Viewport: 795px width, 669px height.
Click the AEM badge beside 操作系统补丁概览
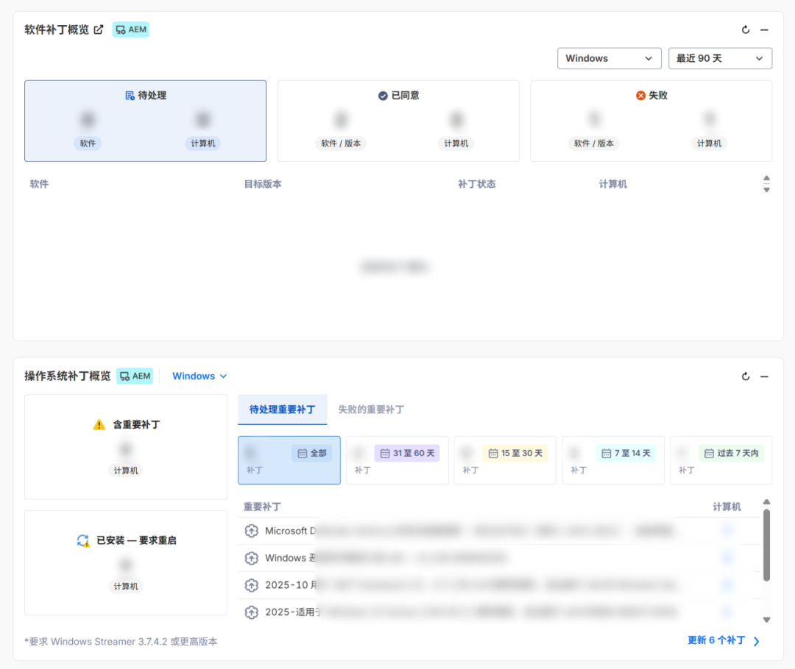pos(135,376)
